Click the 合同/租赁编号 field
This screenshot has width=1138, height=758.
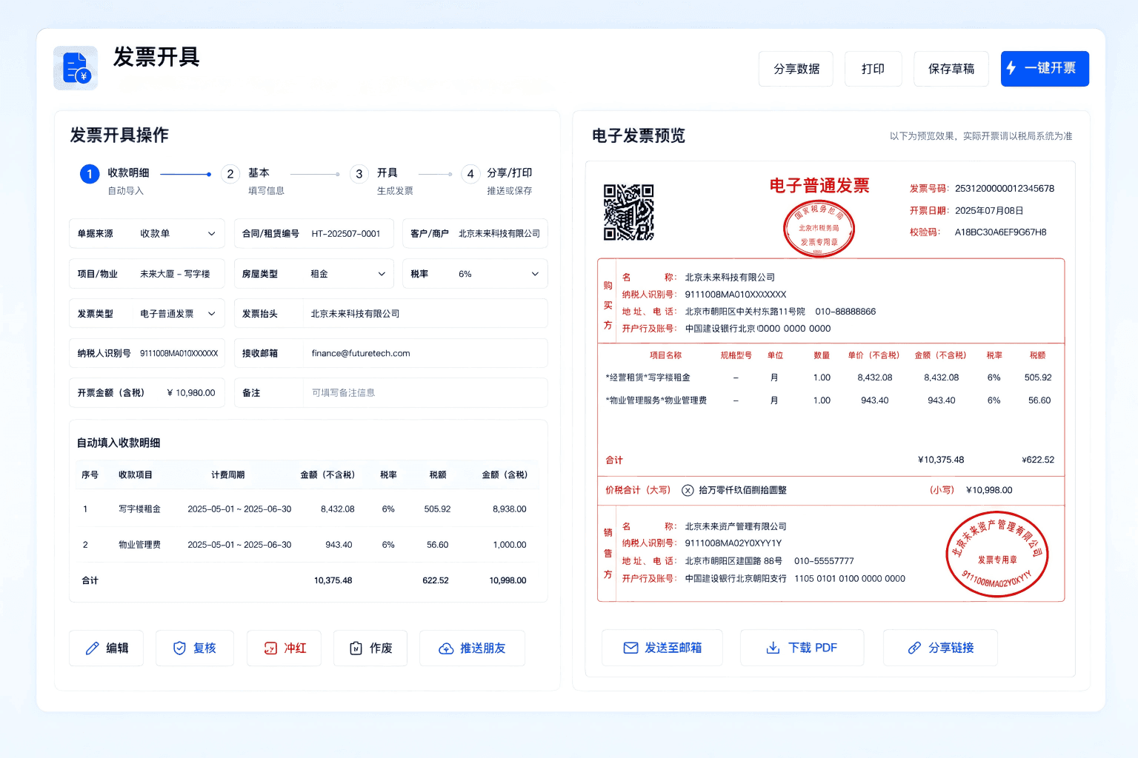314,233
